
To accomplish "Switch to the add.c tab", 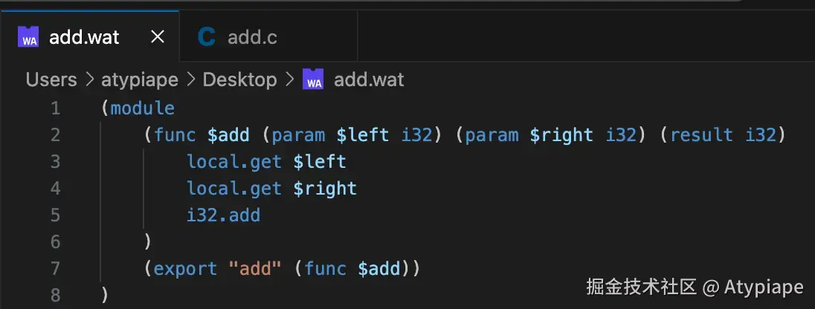I will pos(252,36).
